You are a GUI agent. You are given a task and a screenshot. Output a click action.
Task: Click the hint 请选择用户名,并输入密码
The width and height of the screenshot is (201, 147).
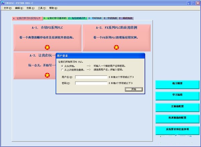pos(108,70)
